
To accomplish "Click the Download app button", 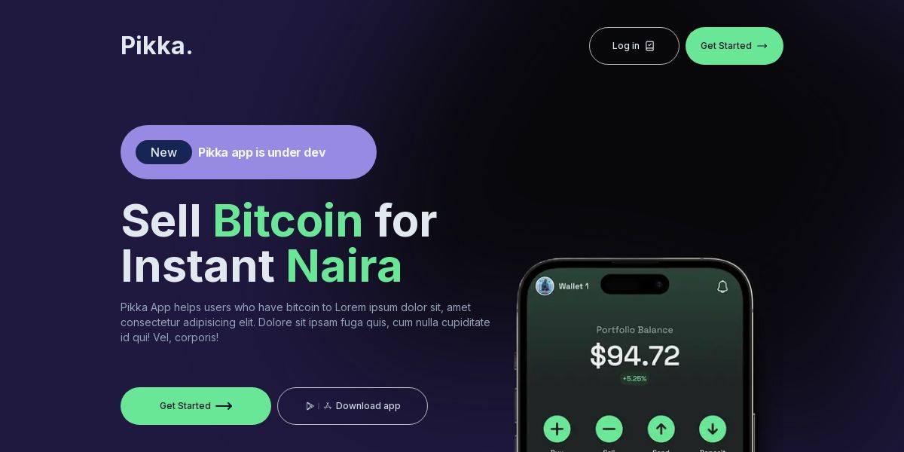I will click(x=353, y=406).
